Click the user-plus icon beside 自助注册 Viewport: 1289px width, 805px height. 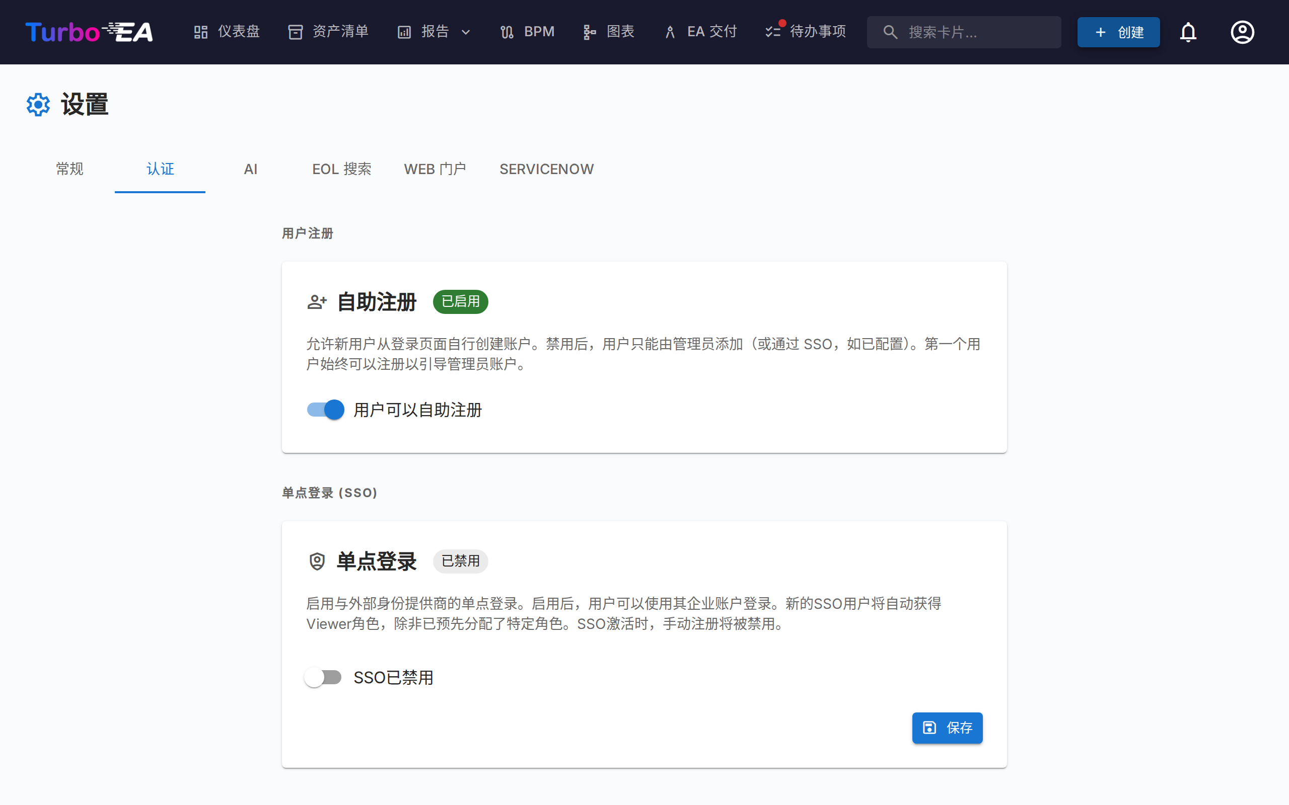(x=316, y=301)
